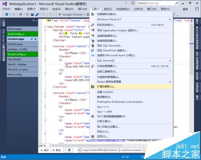The image size is (201, 160).
Task: Click the feedback speech-bubble icon in title bar
Action: 133,3
